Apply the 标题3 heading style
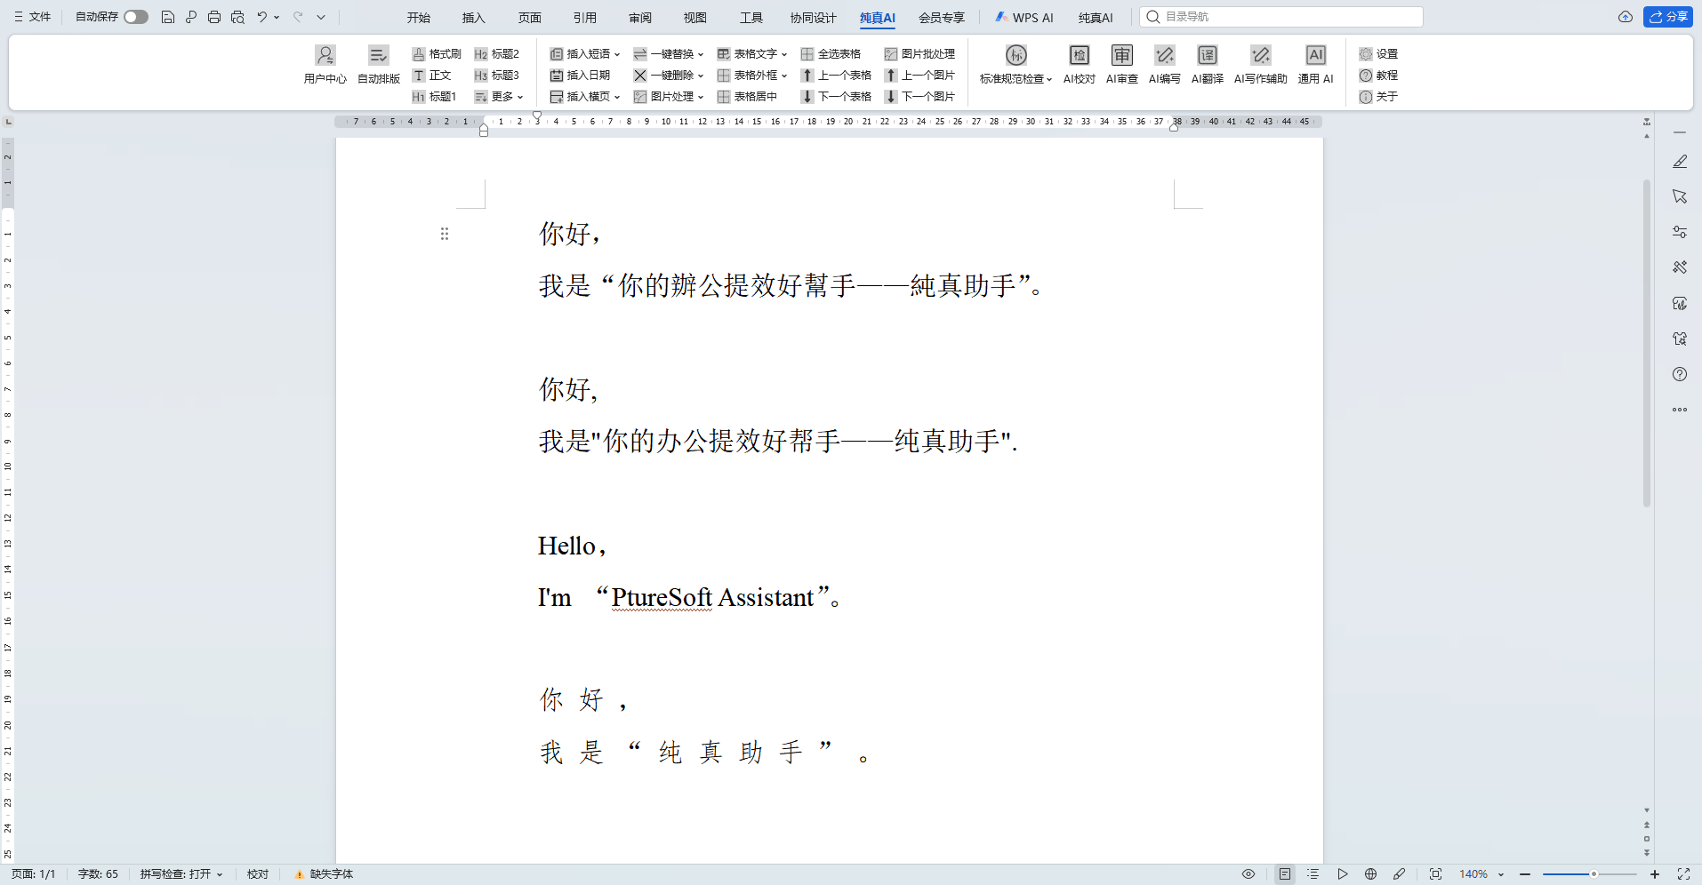This screenshot has height=885, width=1702. [497, 76]
